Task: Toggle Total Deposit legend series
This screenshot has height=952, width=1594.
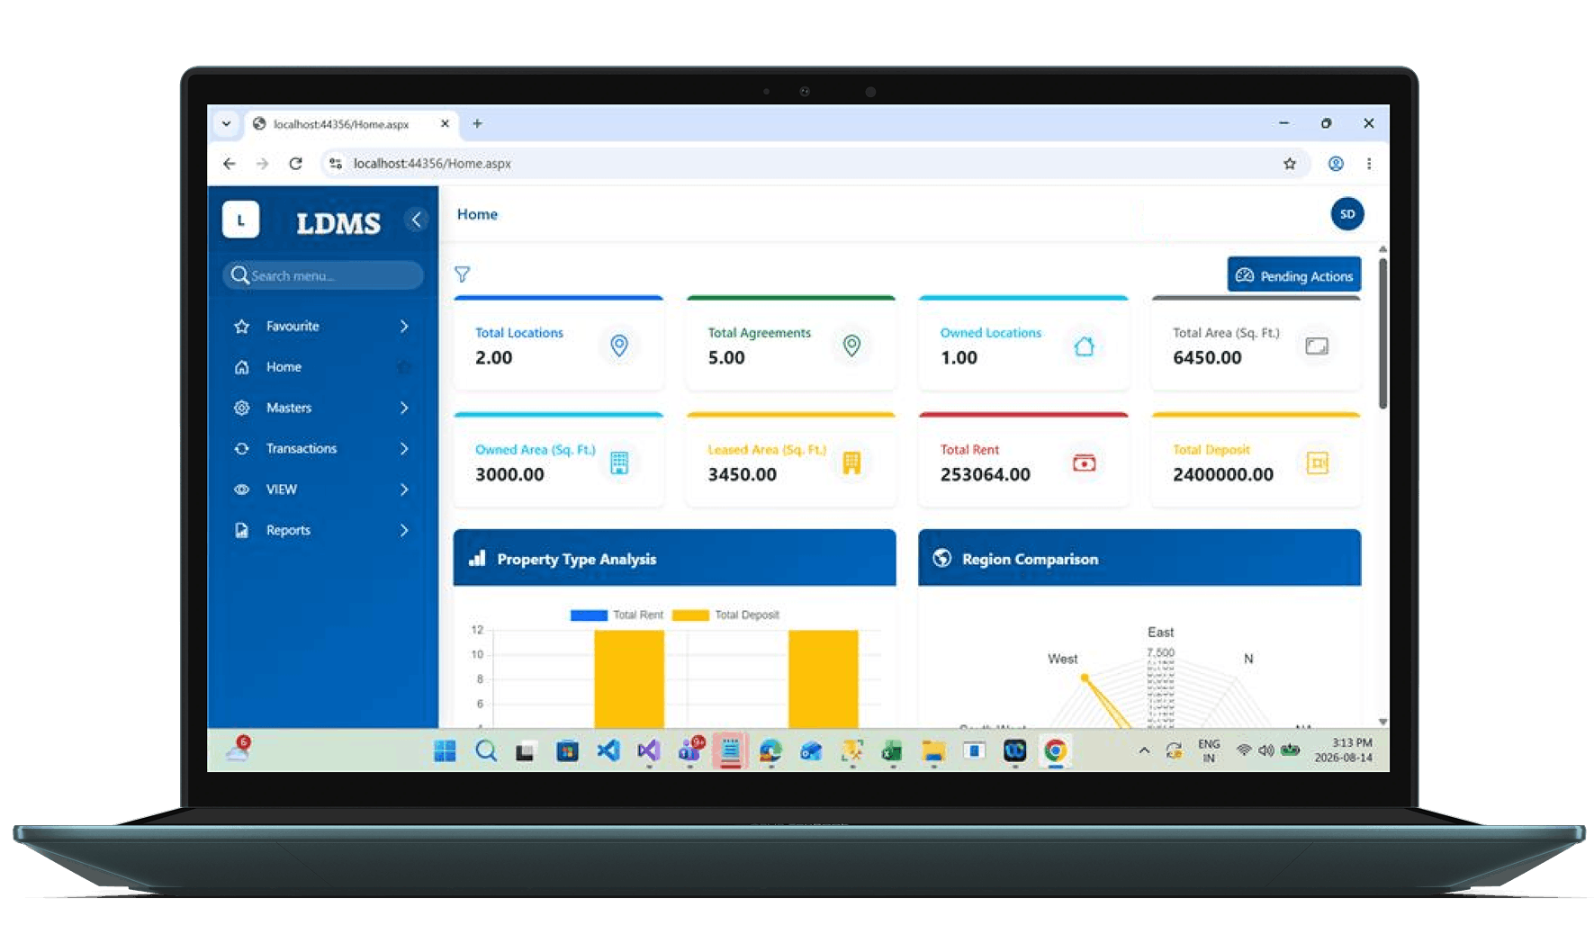Action: (725, 615)
